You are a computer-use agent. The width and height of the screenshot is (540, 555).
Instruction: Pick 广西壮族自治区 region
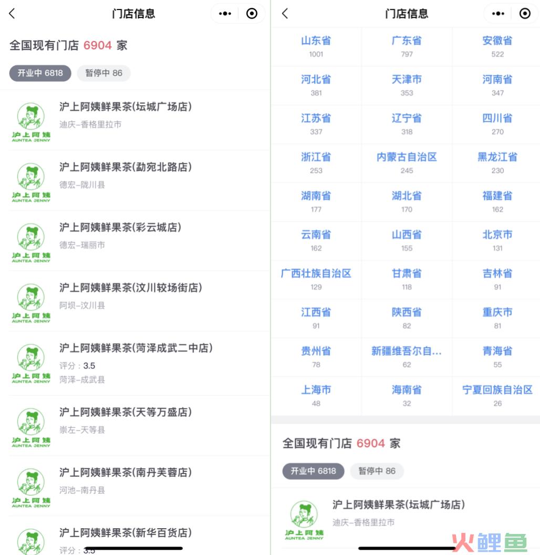(316, 280)
